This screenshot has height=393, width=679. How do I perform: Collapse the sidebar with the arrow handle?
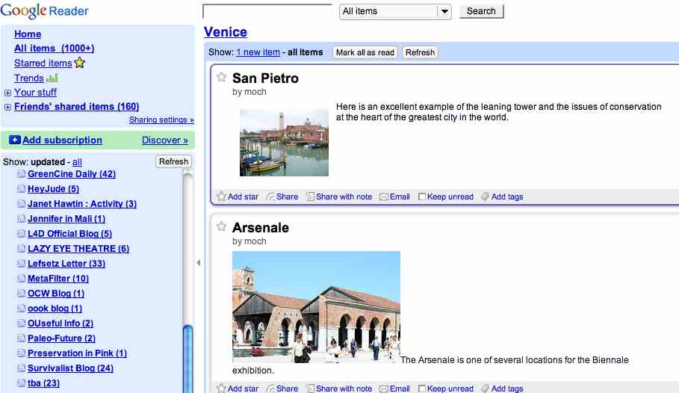(199, 262)
